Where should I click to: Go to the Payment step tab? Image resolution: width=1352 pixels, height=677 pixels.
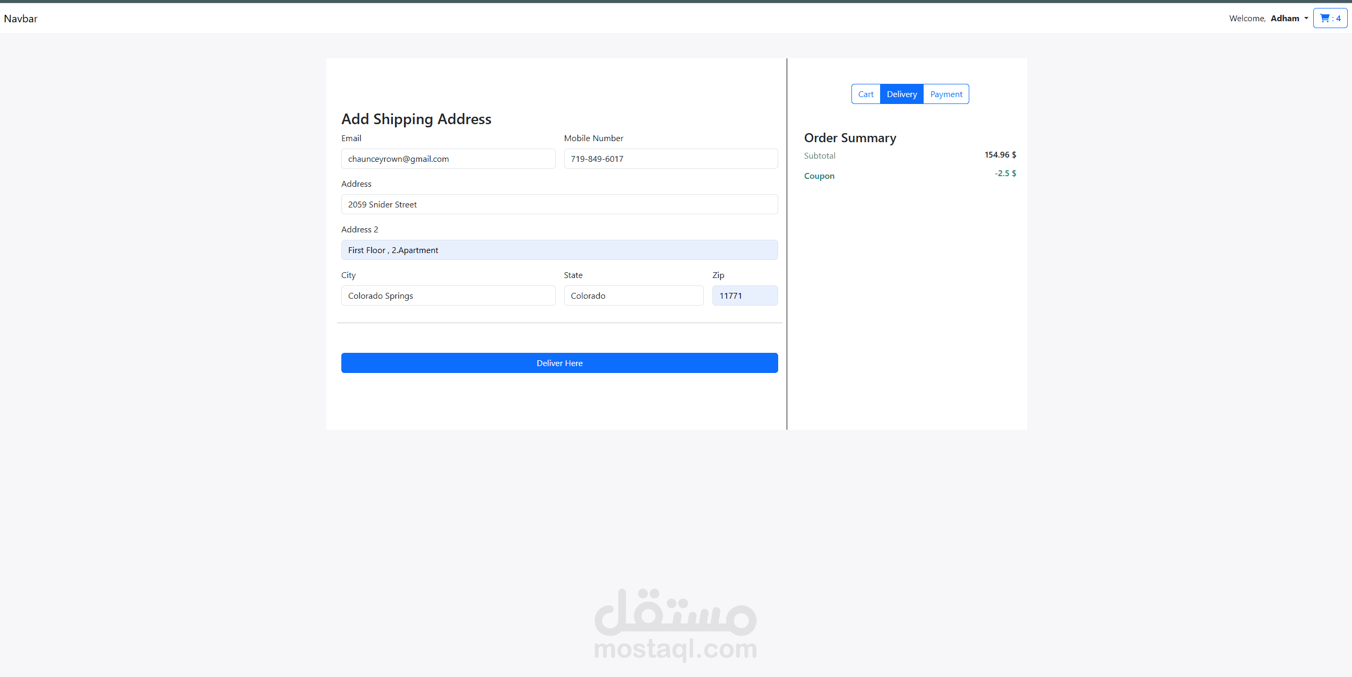click(x=946, y=94)
